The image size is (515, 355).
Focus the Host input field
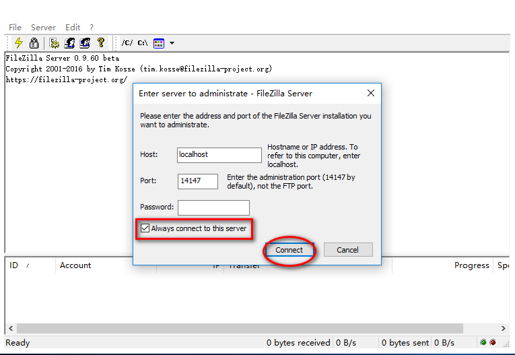[x=219, y=155]
